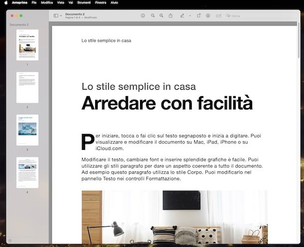Click the rotate page icon
Viewport: 304px width, 247px height.
point(198,16)
